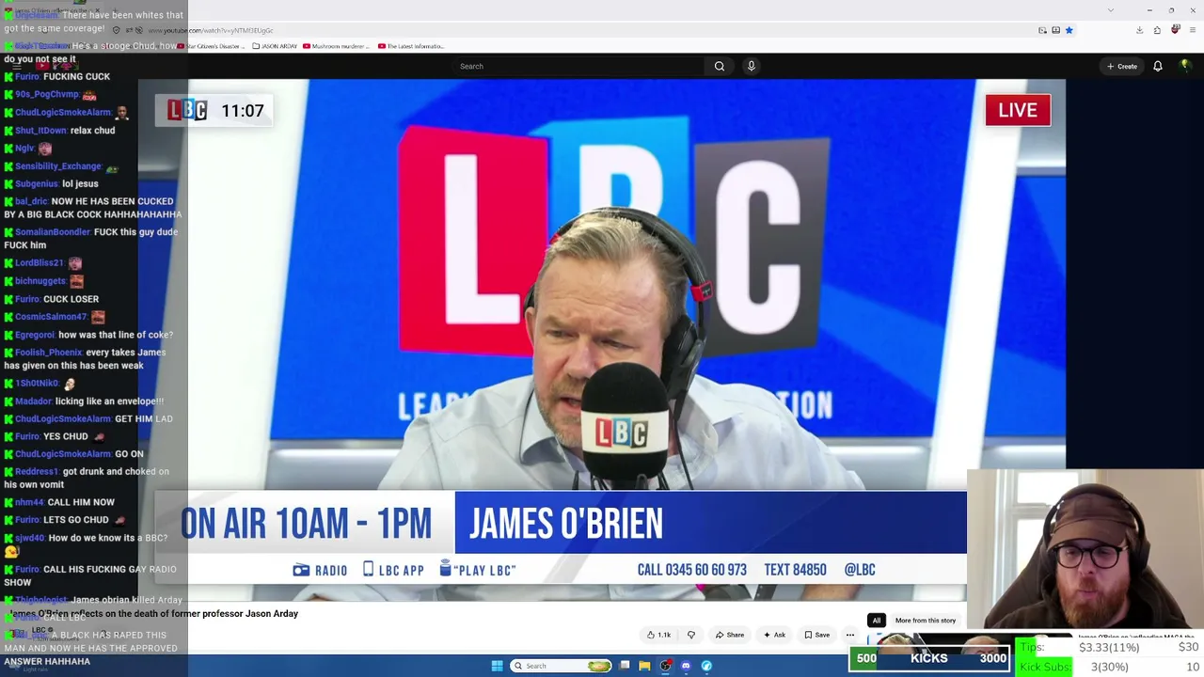
Task: Open the blue round app icon right of Discord
Action: [x=706, y=666]
